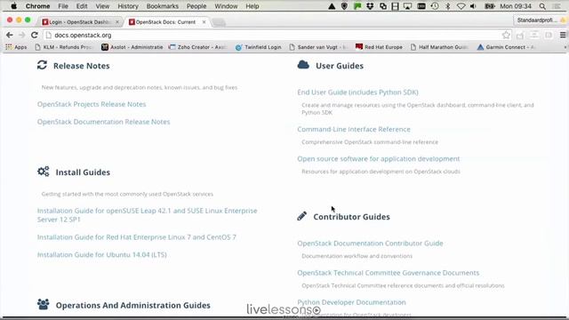569x320 pixels.
Task: Click the Contributor Guides pencil icon
Action: pyautogui.click(x=302, y=216)
